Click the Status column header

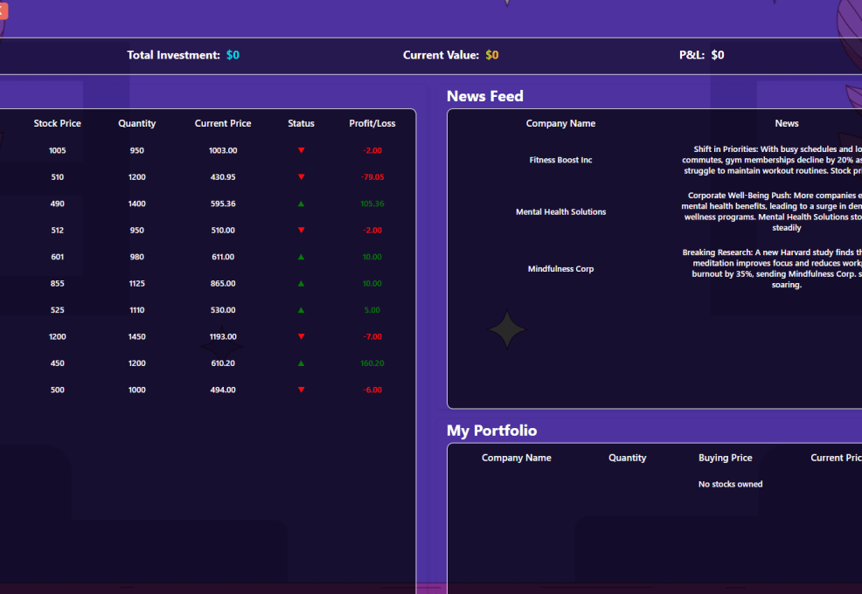(x=301, y=123)
